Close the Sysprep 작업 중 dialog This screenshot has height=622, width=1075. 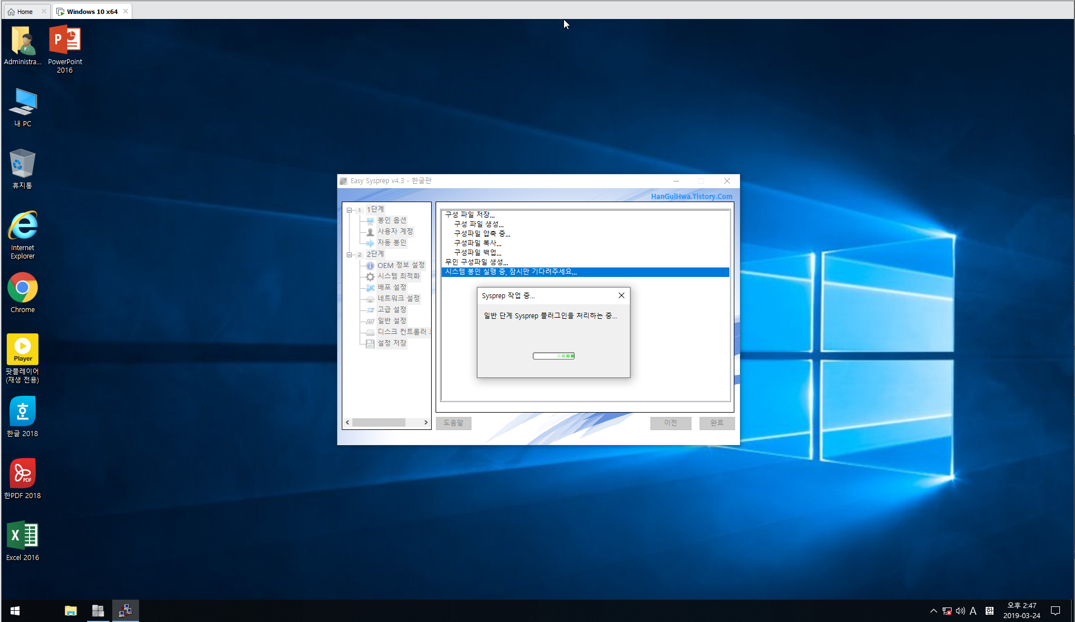click(x=622, y=296)
